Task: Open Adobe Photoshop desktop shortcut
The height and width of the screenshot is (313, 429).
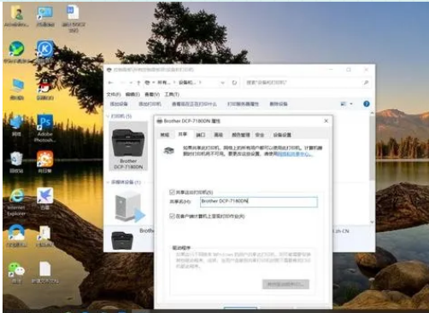Action: coord(44,128)
